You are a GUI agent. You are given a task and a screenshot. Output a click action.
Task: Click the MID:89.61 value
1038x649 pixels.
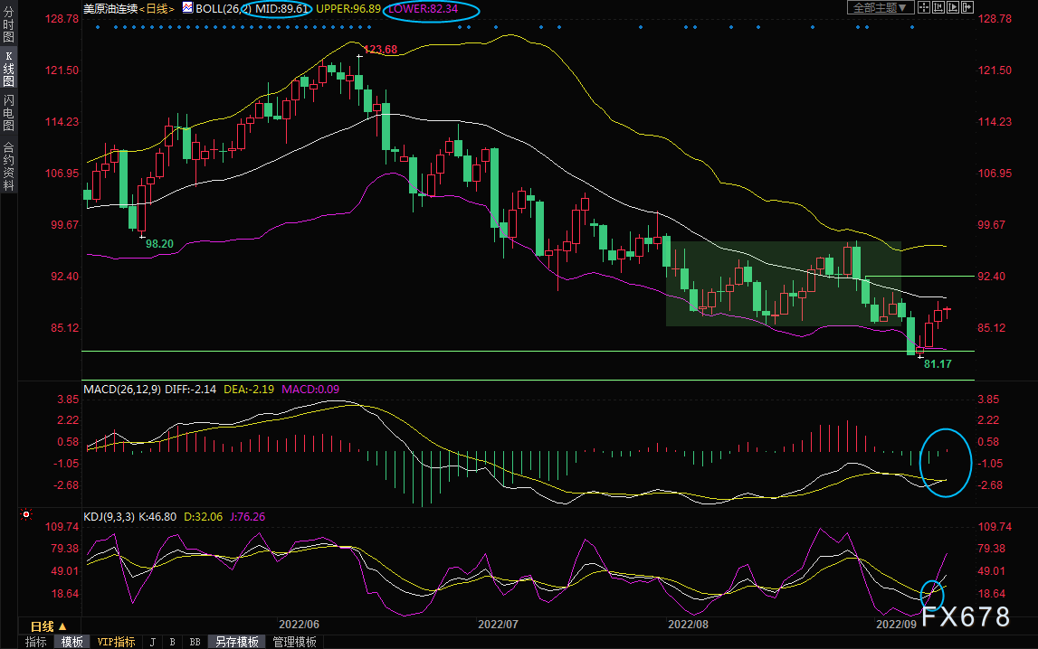[x=282, y=9]
